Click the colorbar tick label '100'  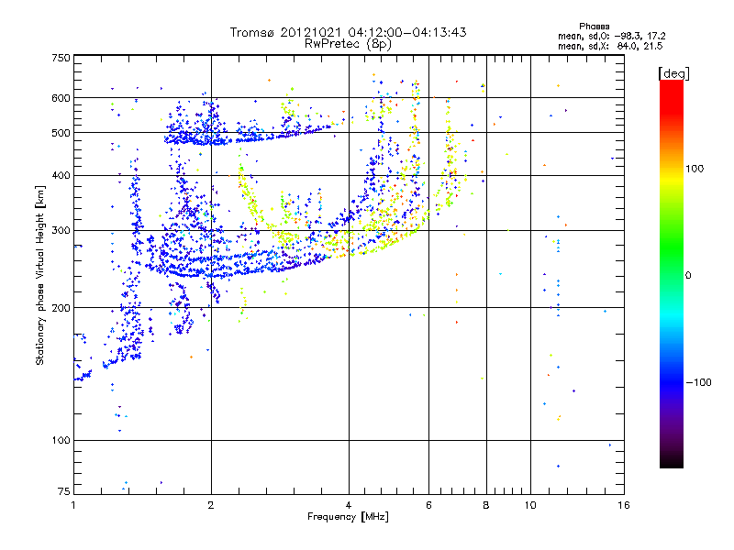(695, 169)
